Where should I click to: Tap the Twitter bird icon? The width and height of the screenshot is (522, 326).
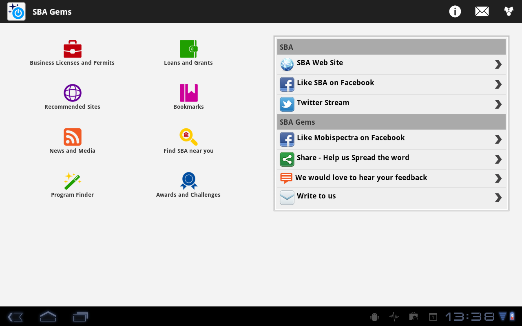tap(287, 104)
